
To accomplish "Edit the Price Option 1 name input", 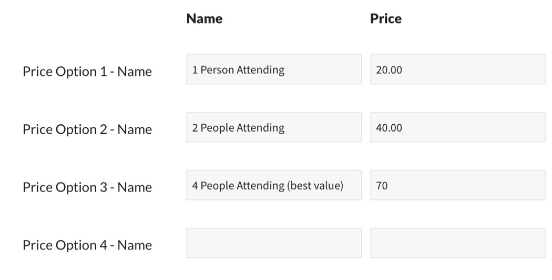I will point(273,69).
